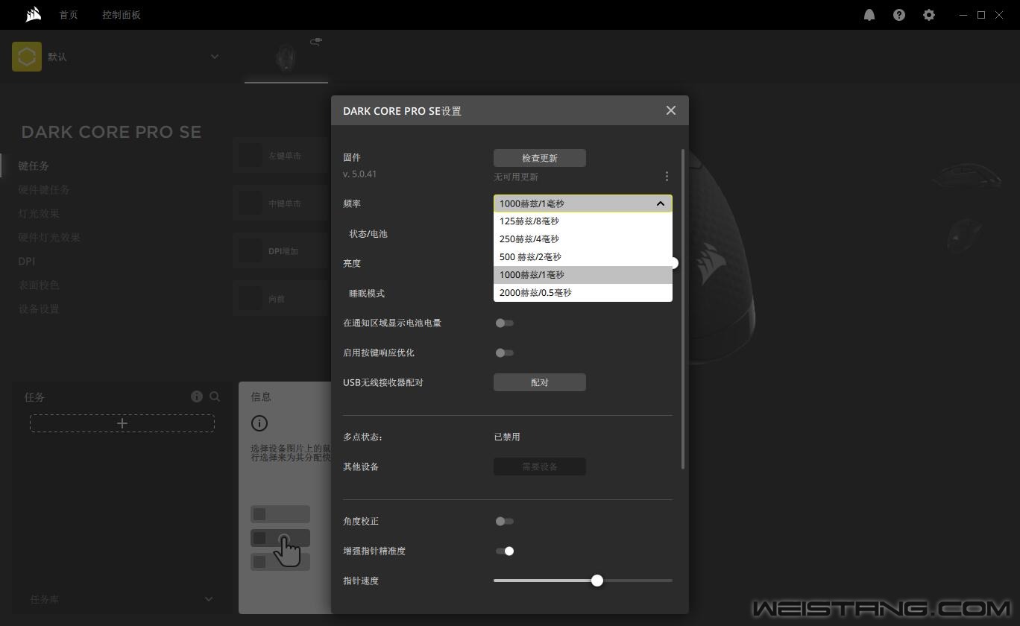Click the disabled 需要设备 button
This screenshot has height=626, width=1020.
point(540,467)
